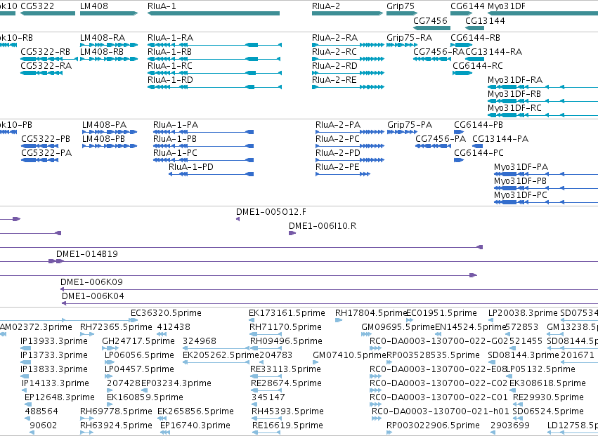Viewport: 598px width, 436px height.
Task: Select transcript RluA-1-RA
Action: (x=215, y=45)
